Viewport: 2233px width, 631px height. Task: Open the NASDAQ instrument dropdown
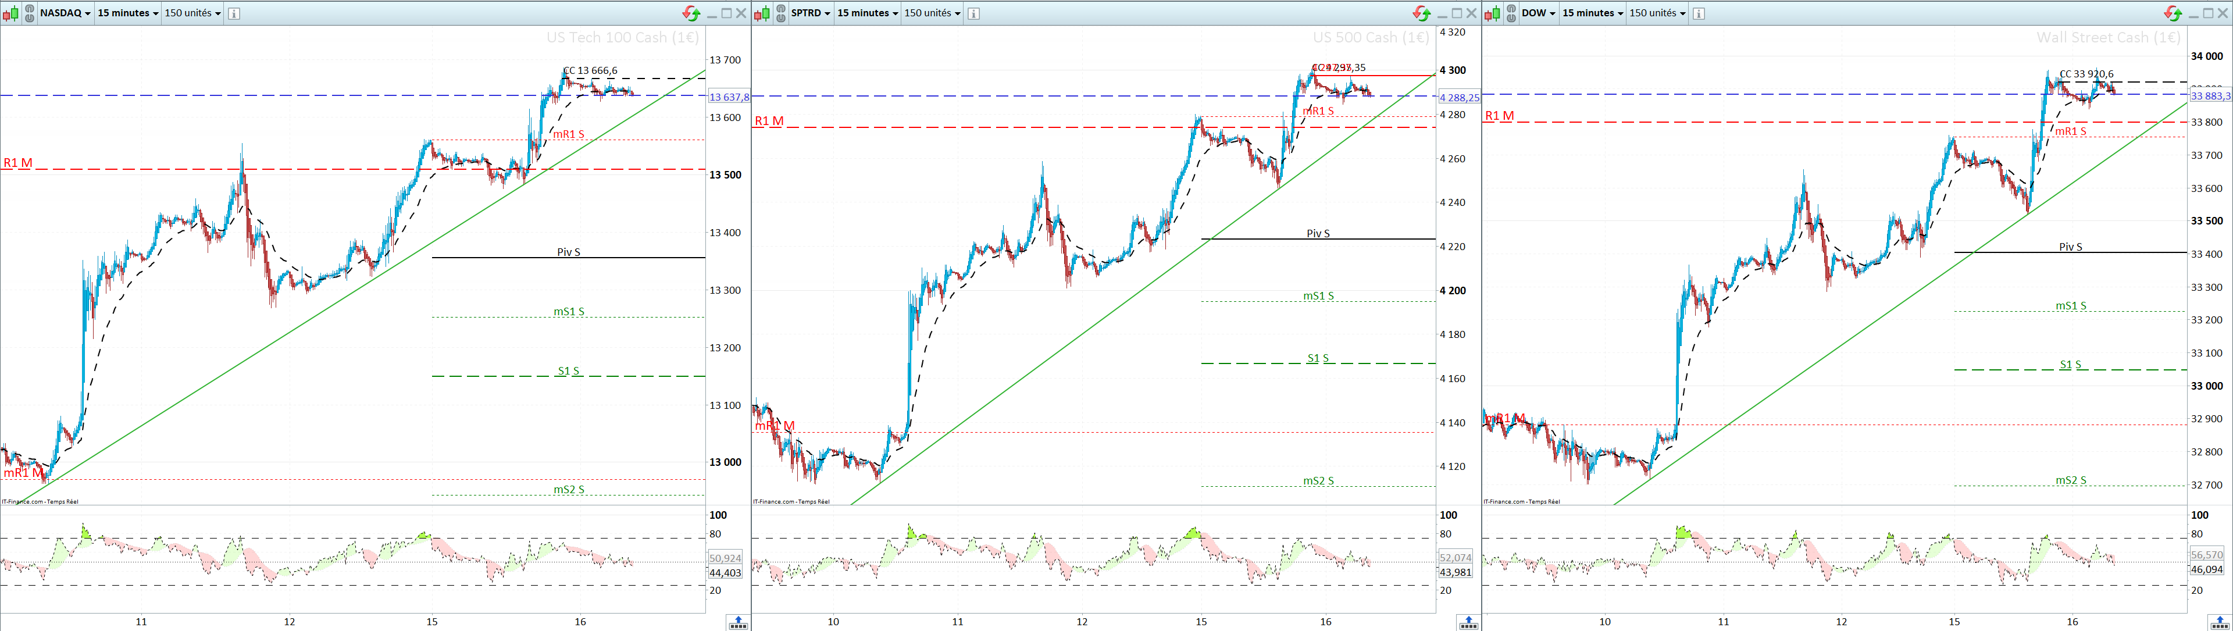click(65, 13)
